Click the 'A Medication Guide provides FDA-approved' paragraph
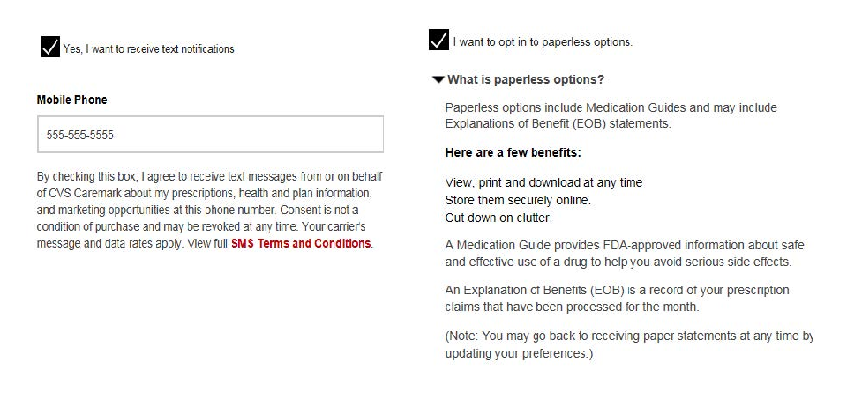Viewport: 862px width, 399px height. click(x=625, y=254)
